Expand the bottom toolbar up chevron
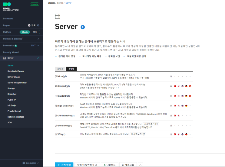The height and width of the screenshot is (167, 225). [x=140, y=165]
